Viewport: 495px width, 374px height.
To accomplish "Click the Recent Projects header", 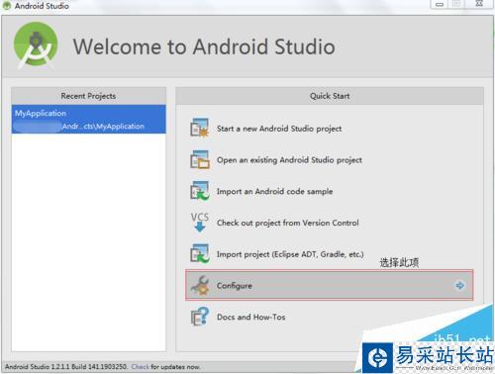I will pos(88,96).
